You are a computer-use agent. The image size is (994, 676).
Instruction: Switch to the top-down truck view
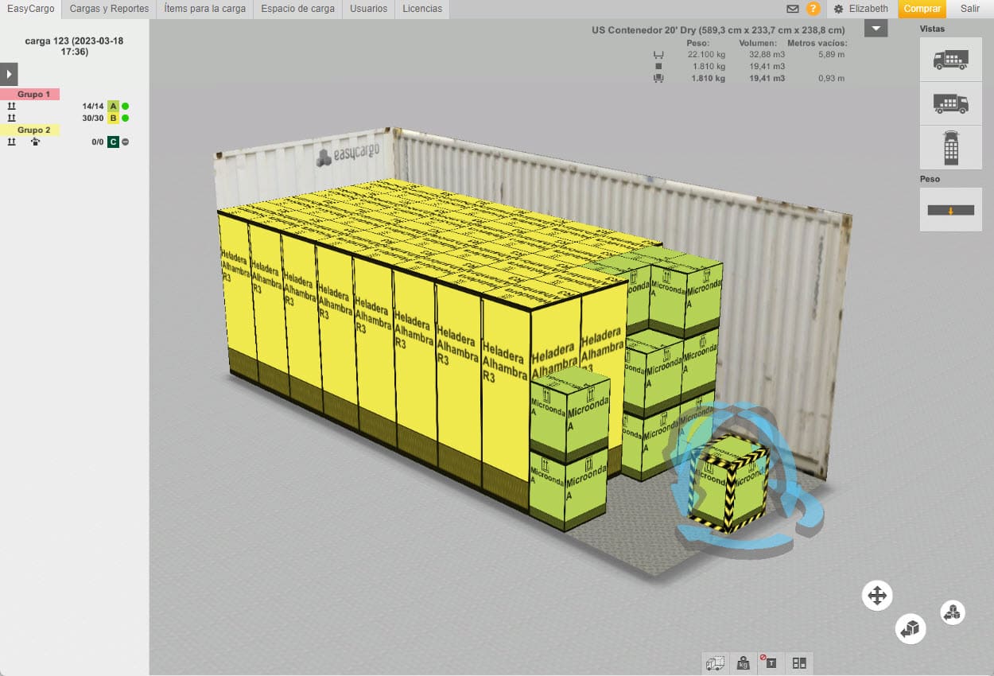pos(950,148)
